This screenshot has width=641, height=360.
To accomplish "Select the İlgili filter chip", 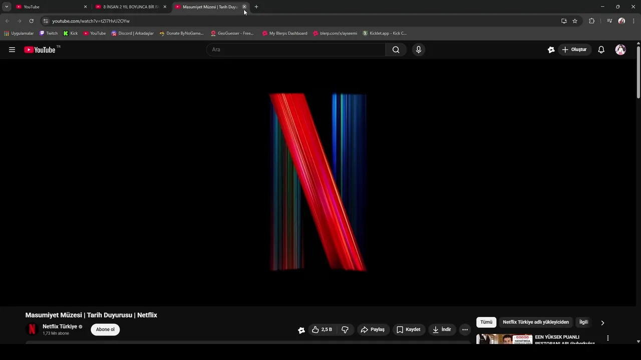I will (583, 322).
